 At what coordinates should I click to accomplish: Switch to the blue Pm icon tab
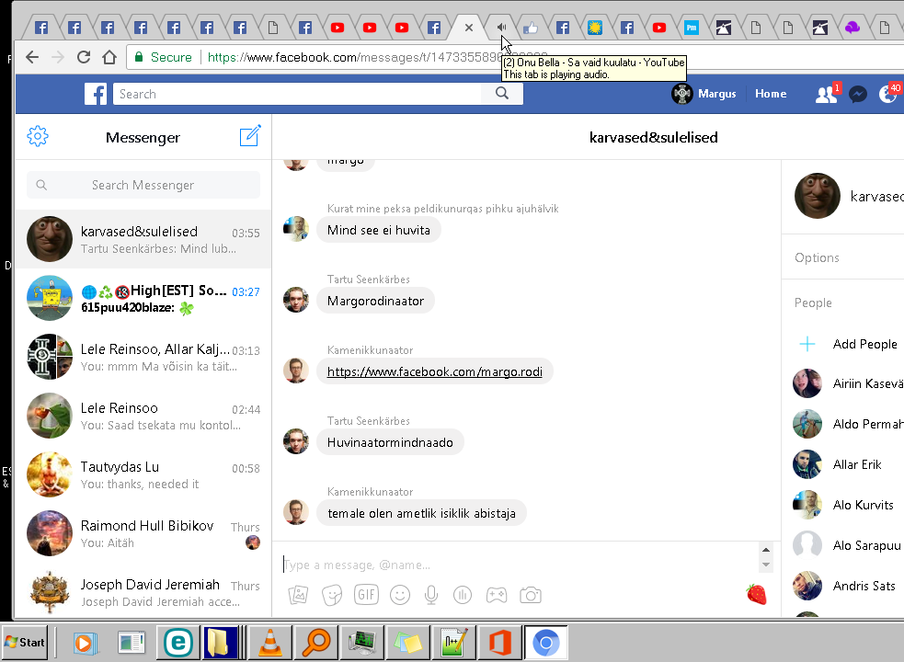pos(692,27)
